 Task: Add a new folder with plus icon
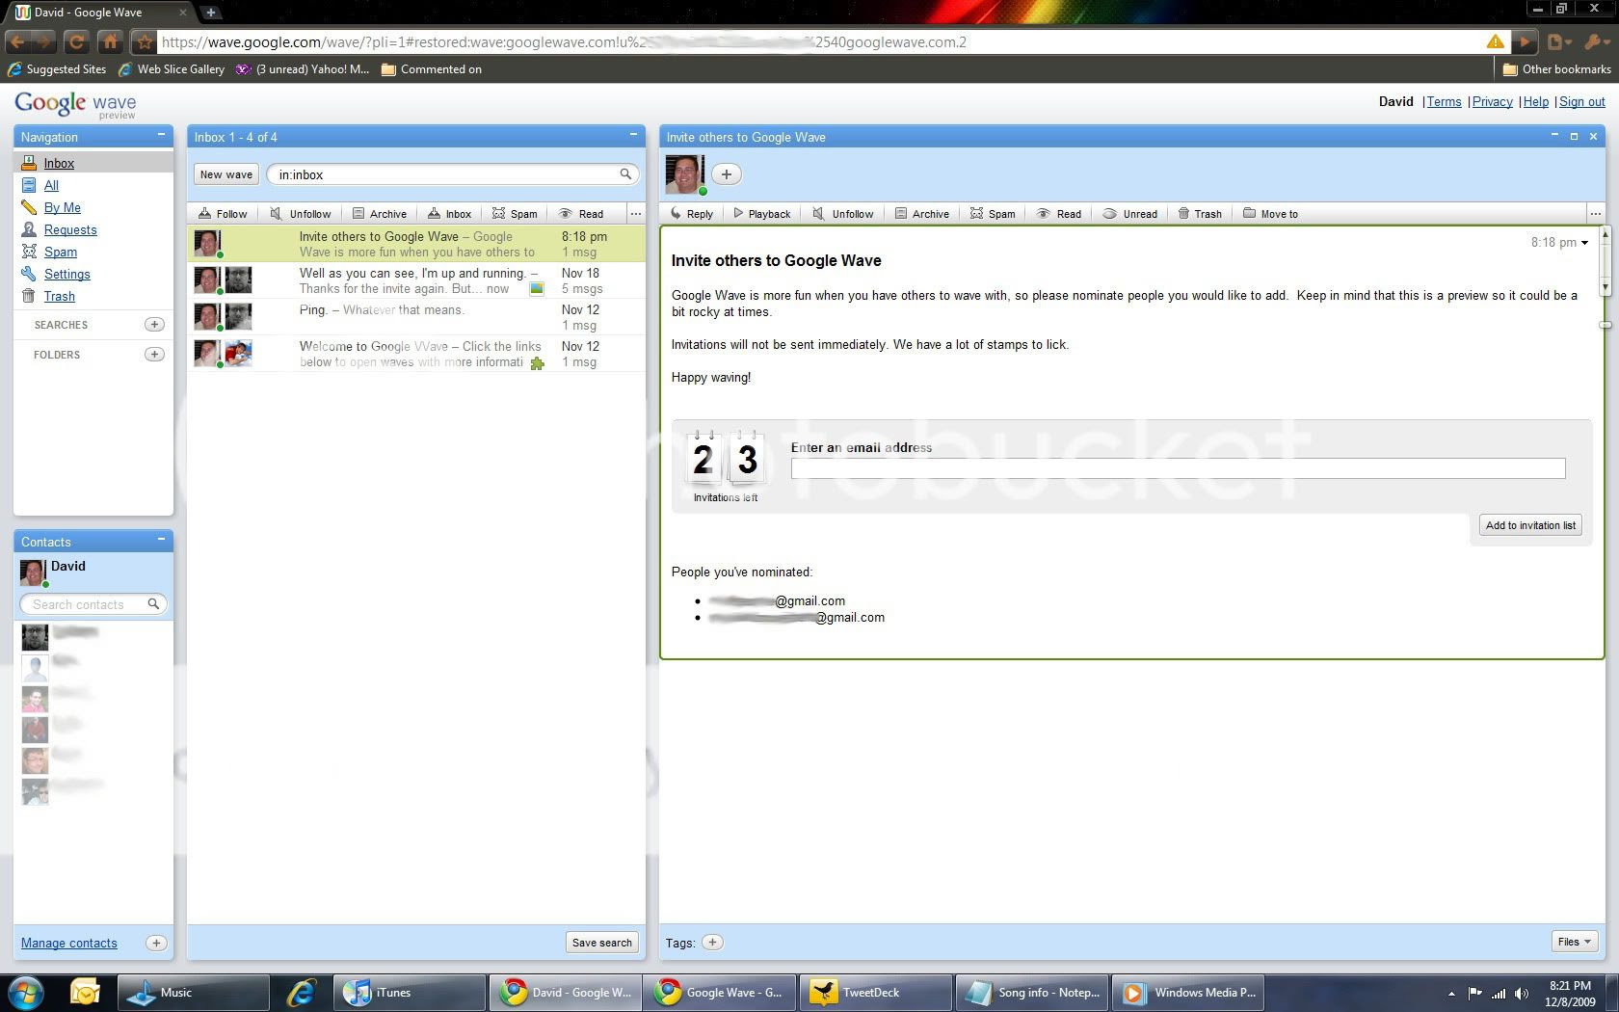click(154, 355)
